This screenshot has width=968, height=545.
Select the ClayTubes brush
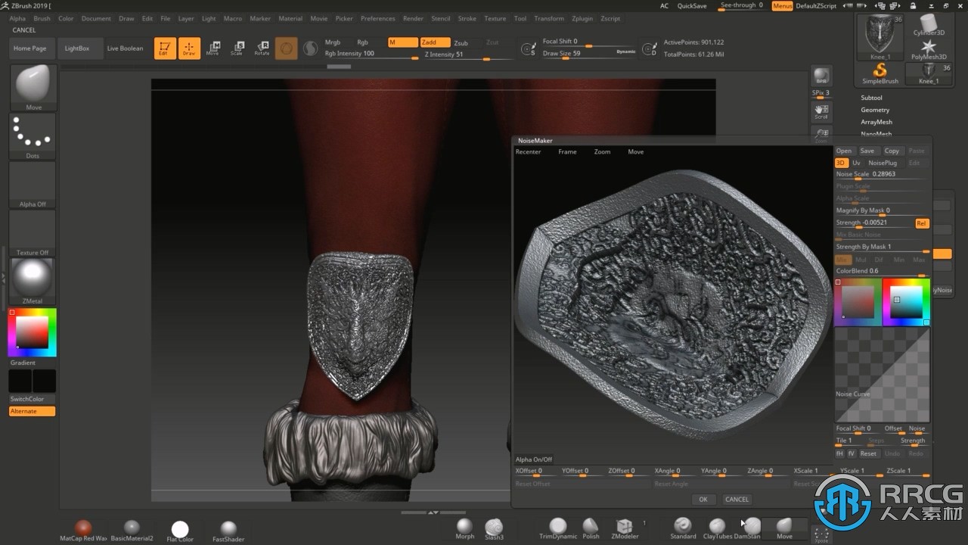(718, 528)
